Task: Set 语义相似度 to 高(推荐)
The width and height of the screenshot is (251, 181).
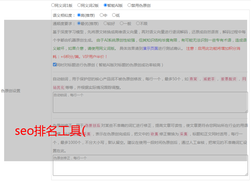Action: [x=79, y=15]
